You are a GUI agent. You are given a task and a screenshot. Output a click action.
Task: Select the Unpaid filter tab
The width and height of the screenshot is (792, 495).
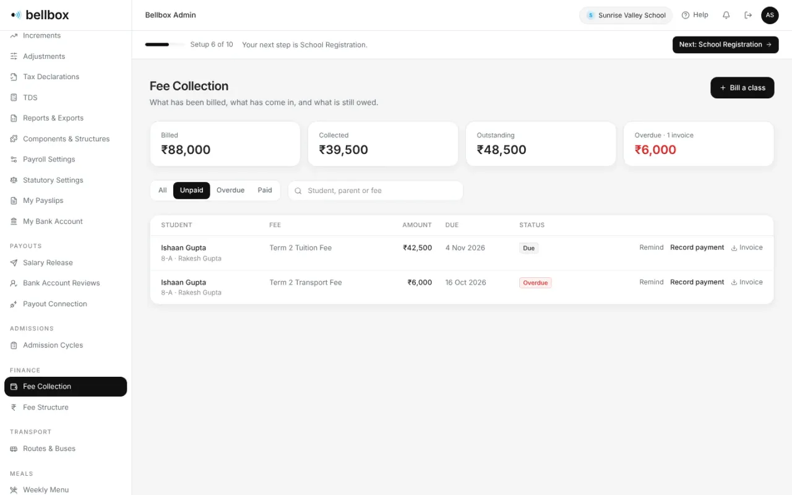click(x=191, y=190)
